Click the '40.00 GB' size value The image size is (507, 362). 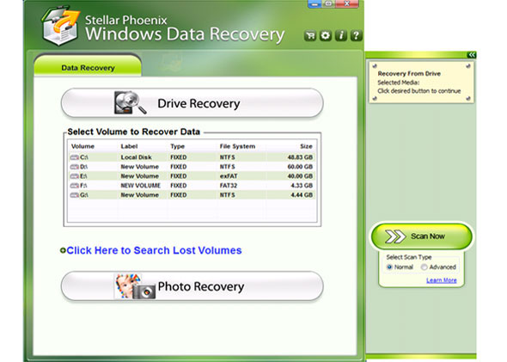[300, 176]
